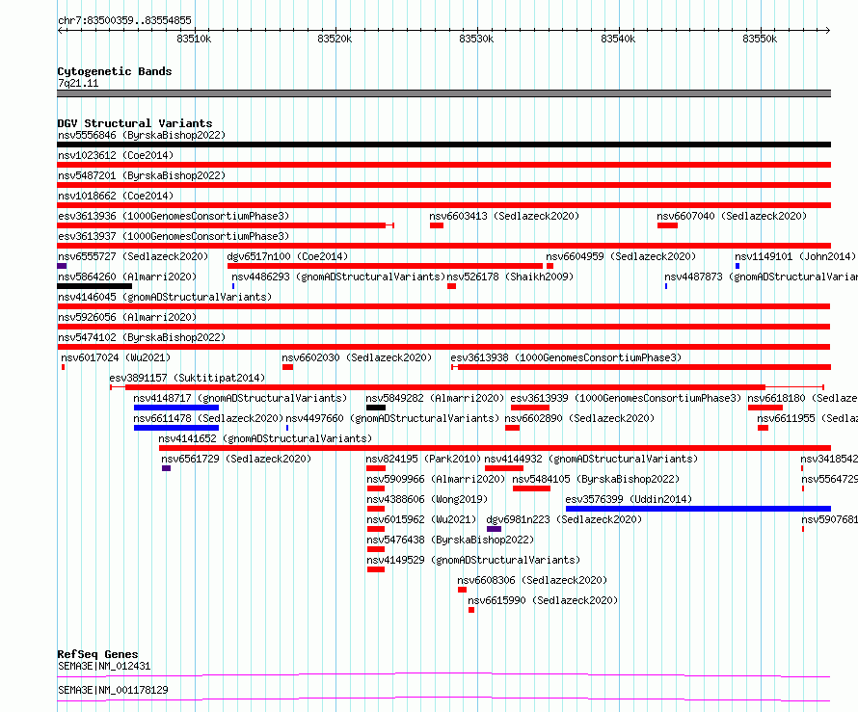
Task: Click purple nsv6561729 variant block
Action: pos(167,468)
